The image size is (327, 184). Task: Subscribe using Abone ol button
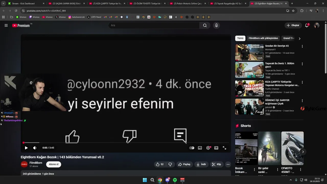[x=54, y=164]
